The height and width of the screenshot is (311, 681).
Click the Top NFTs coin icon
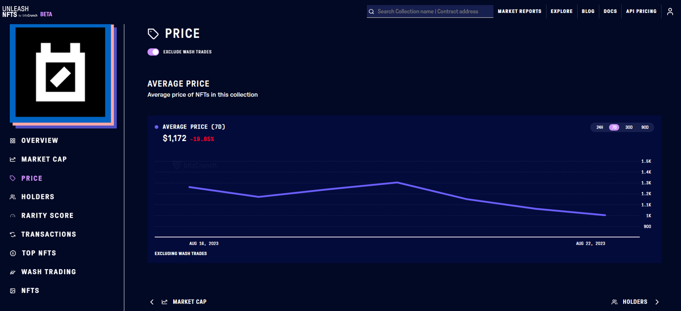[12, 253]
